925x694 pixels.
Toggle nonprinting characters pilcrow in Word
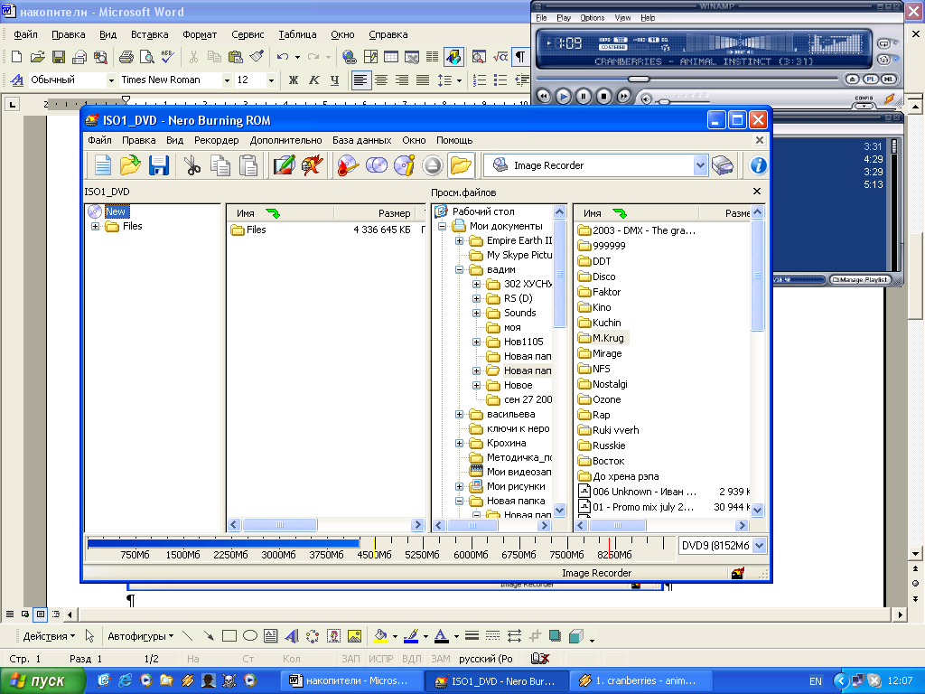pyautogui.click(x=520, y=57)
